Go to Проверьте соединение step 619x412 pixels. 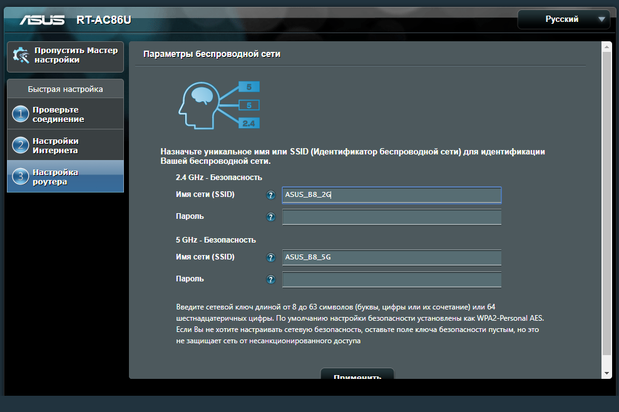tap(66, 114)
